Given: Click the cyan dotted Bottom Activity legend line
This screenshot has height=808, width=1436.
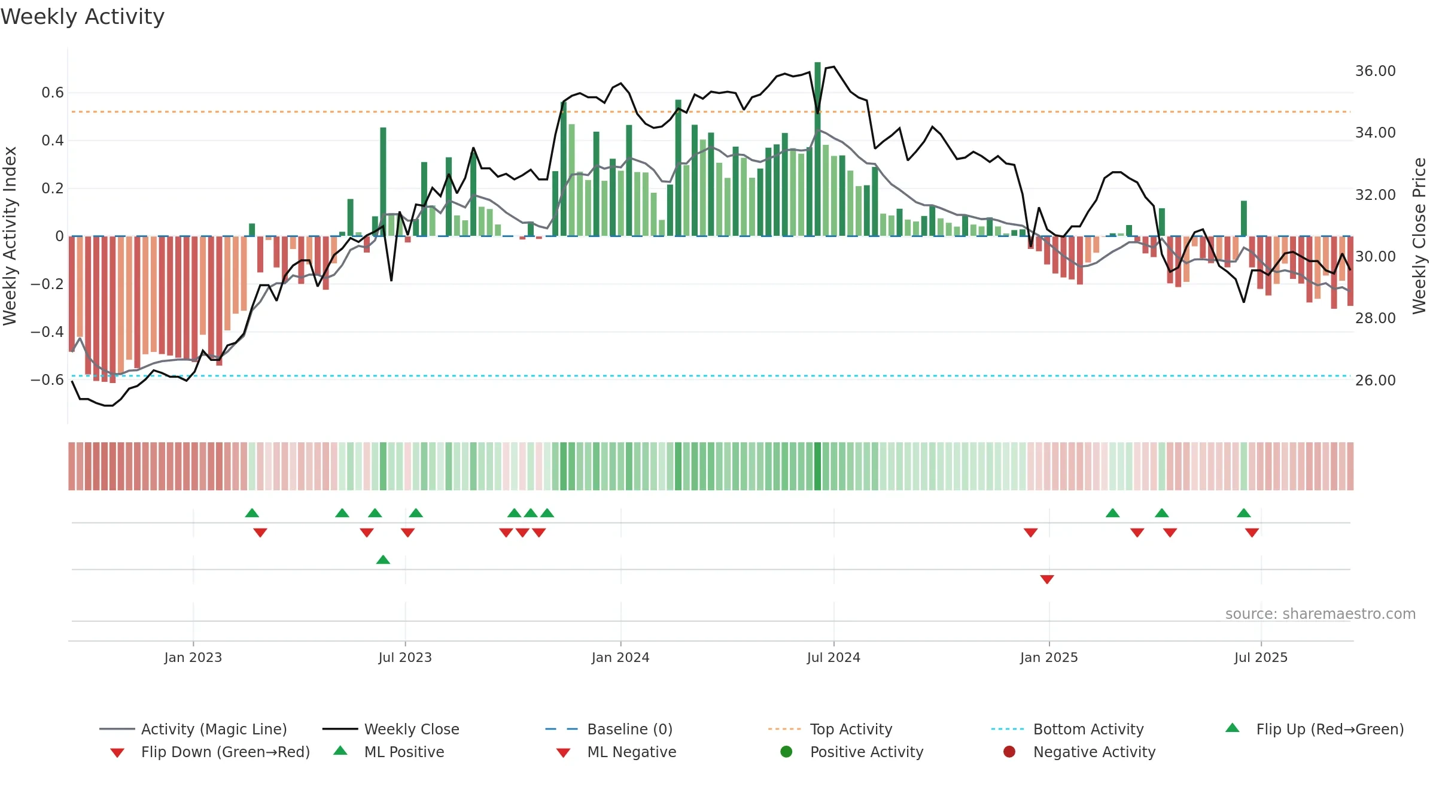Looking at the screenshot, I should tap(1008, 729).
